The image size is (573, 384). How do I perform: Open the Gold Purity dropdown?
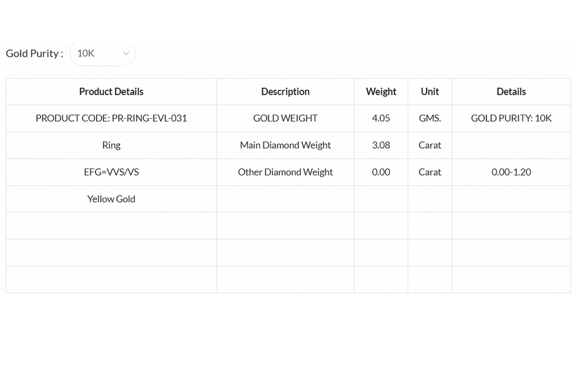102,53
